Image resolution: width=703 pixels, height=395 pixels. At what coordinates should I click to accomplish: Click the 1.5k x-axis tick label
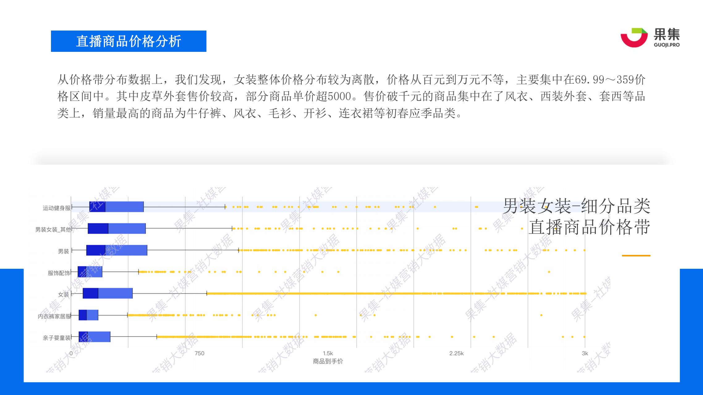pyautogui.click(x=328, y=353)
